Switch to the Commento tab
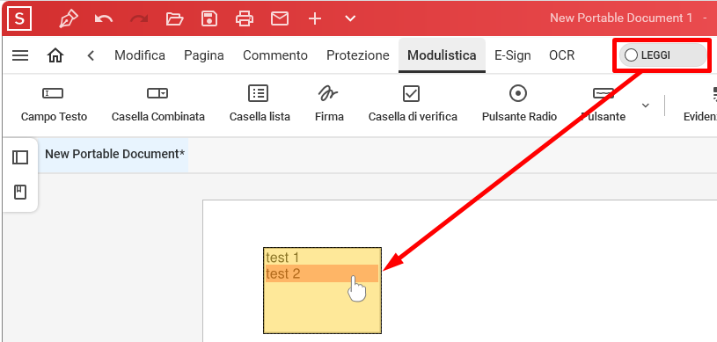This screenshot has width=717, height=342. (x=275, y=55)
